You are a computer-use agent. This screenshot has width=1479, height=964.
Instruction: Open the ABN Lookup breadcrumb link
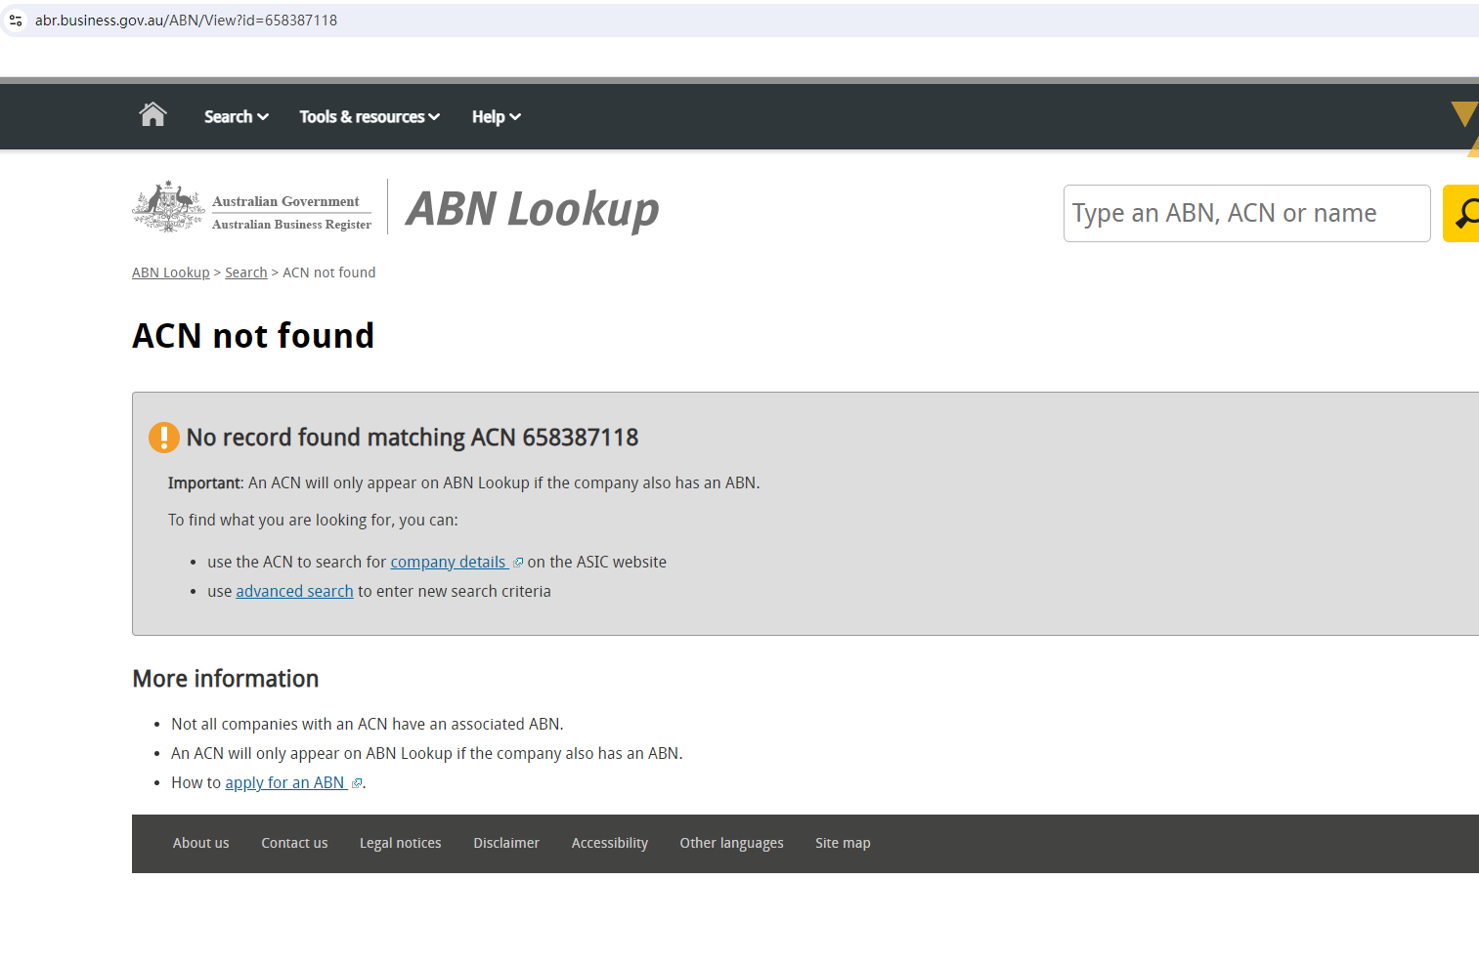coord(170,272)
